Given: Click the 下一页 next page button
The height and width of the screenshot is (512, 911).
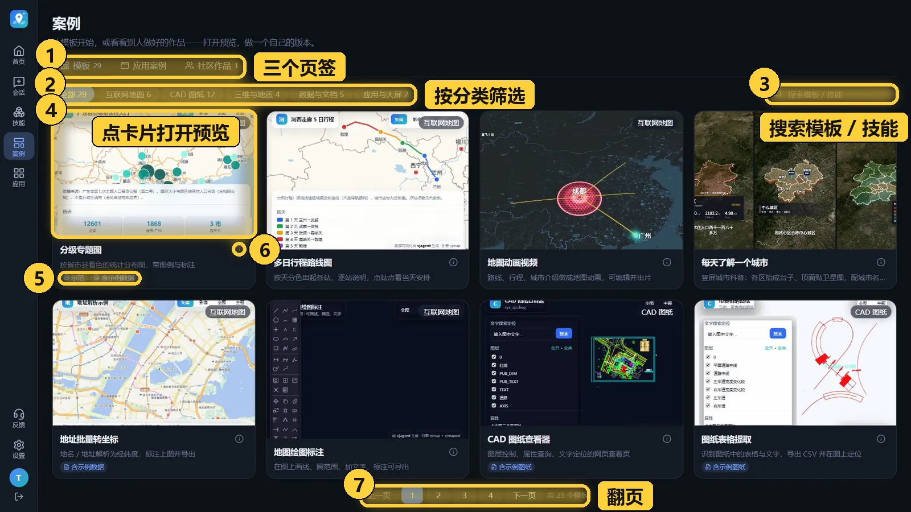Looking at the screenshot, I should (524, 496).
